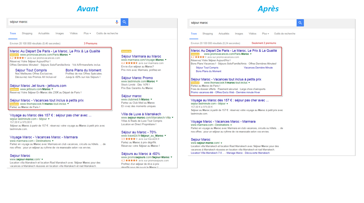Open 'Séjour Tout Compris' sitelink in Avant
The image size is (364, 203).
31,70
